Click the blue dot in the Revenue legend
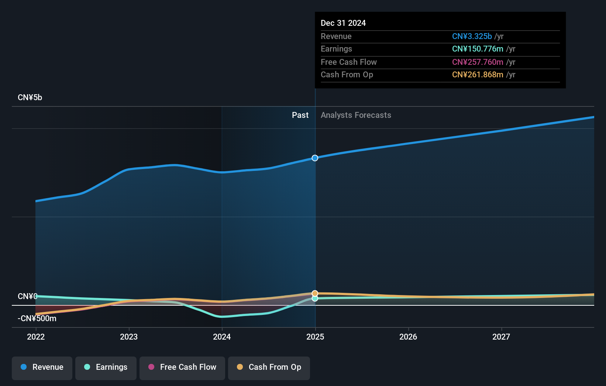The width and height of the screenshot is (606, 386). click(x=23, y=367)
